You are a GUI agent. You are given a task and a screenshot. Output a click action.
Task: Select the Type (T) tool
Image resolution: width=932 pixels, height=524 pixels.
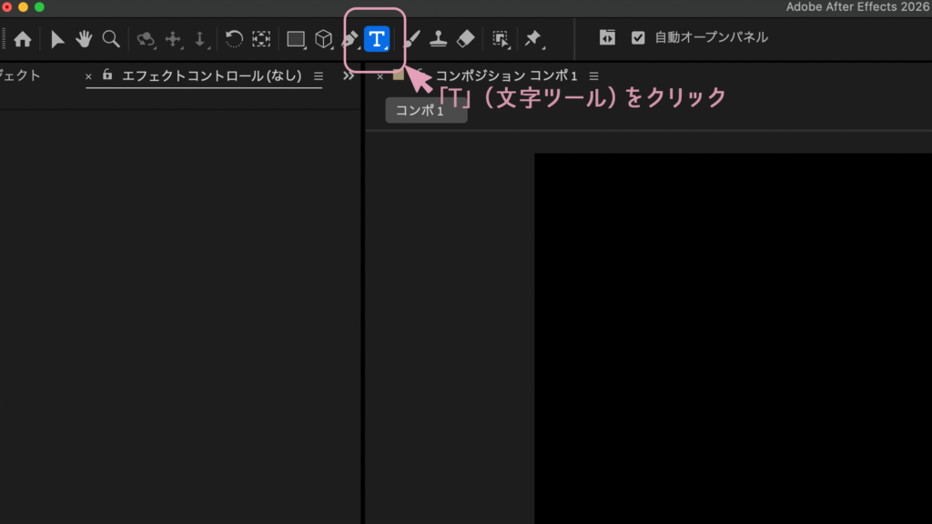[376, 39]
